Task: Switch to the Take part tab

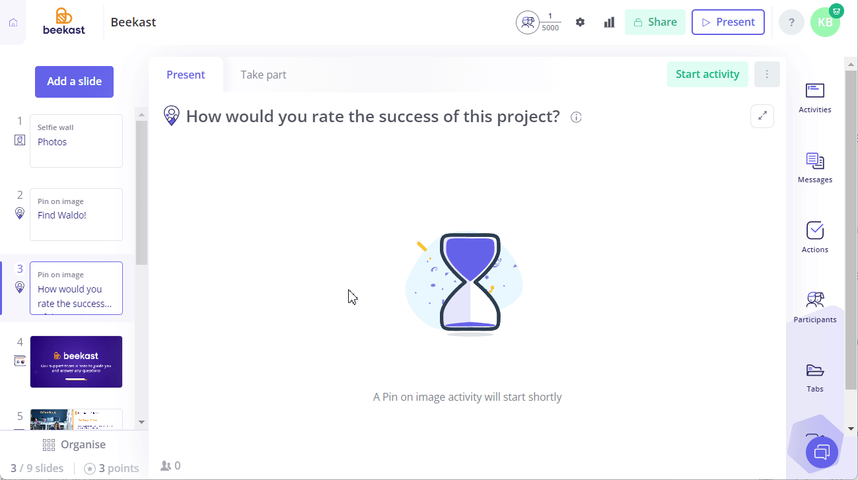Action: click(264, 75)
